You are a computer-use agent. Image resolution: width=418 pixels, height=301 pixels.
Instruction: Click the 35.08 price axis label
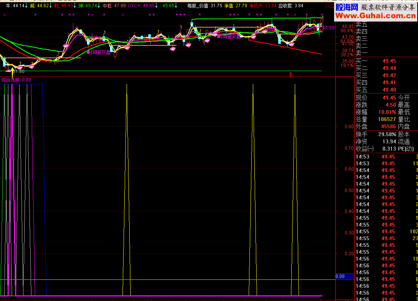348,61
